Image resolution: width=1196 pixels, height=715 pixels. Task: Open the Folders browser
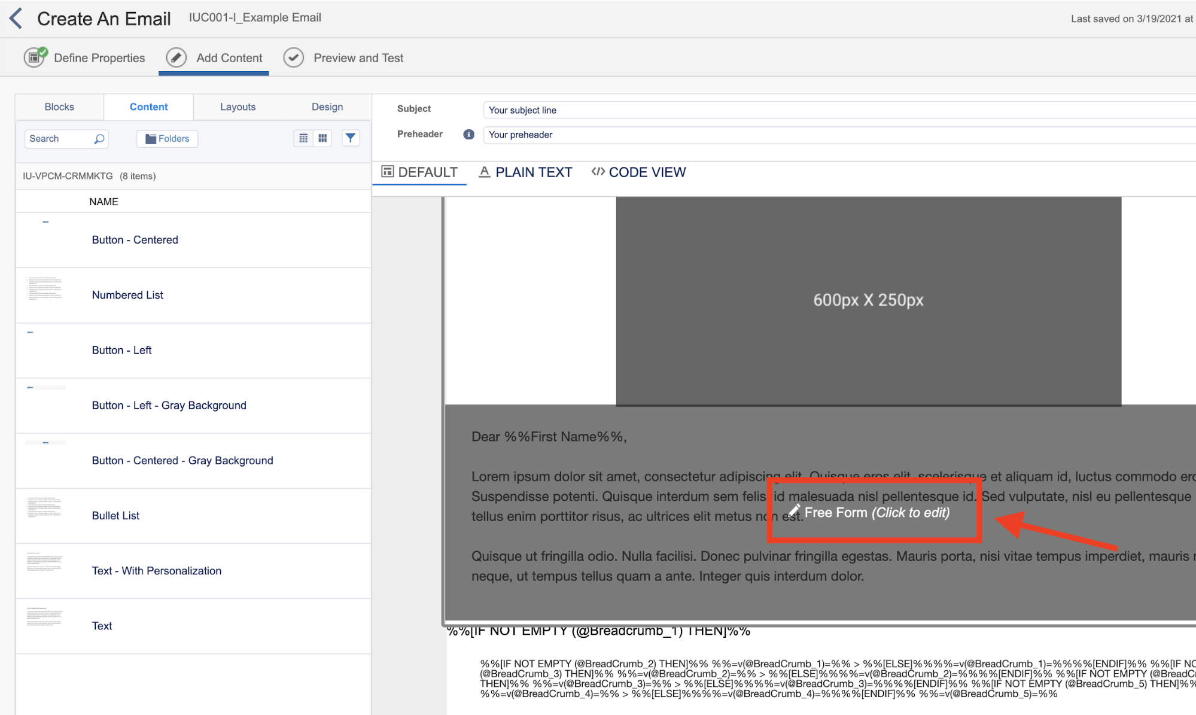coord(168,139)
